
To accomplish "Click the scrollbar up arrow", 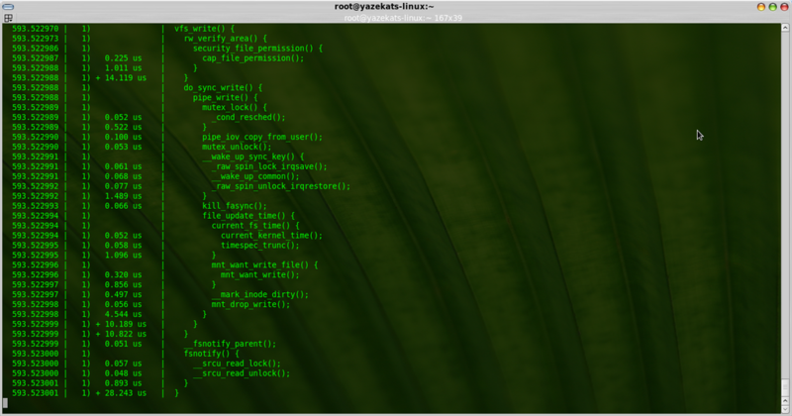I will (785, 28).
